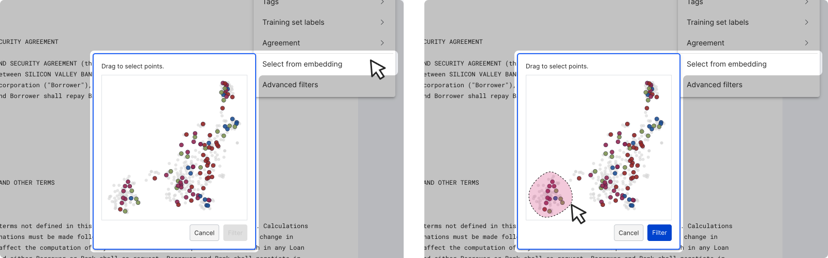
Task: Open Agreement submenu in right panel
Action: 749,43
